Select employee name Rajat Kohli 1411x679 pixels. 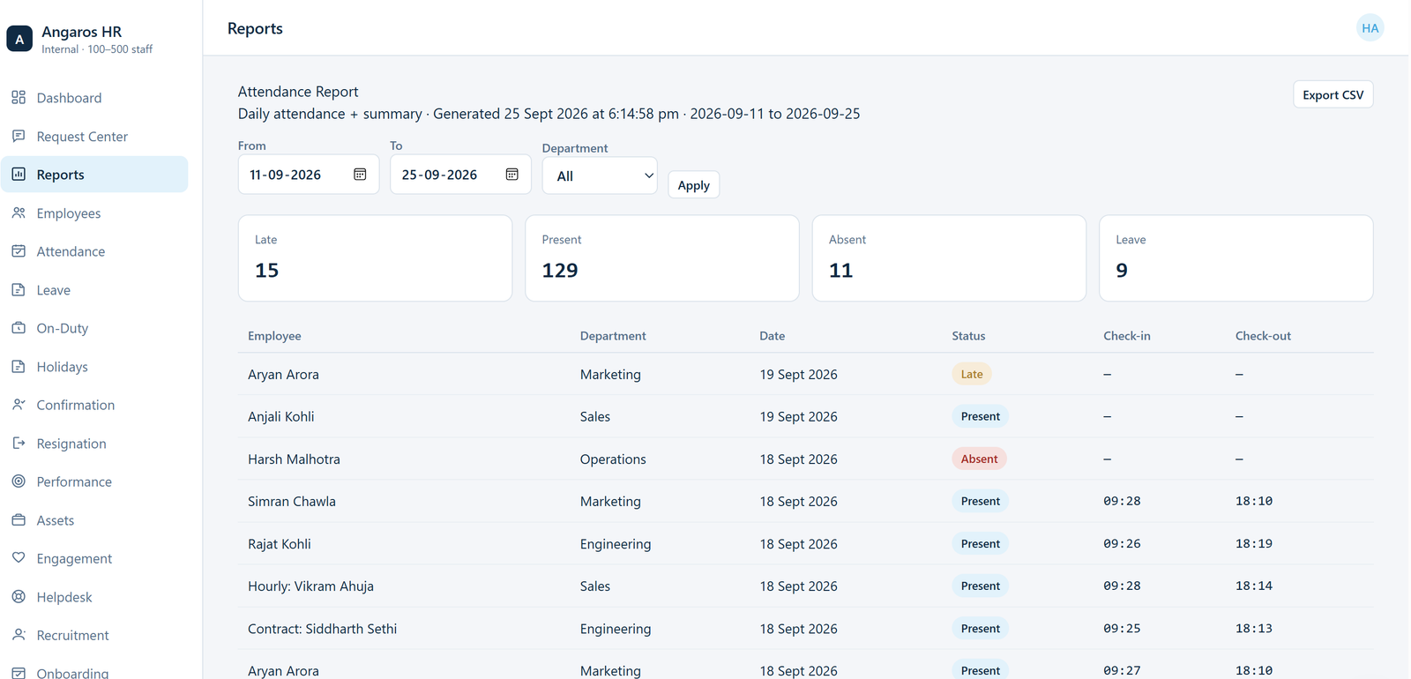tap(280, 544)
